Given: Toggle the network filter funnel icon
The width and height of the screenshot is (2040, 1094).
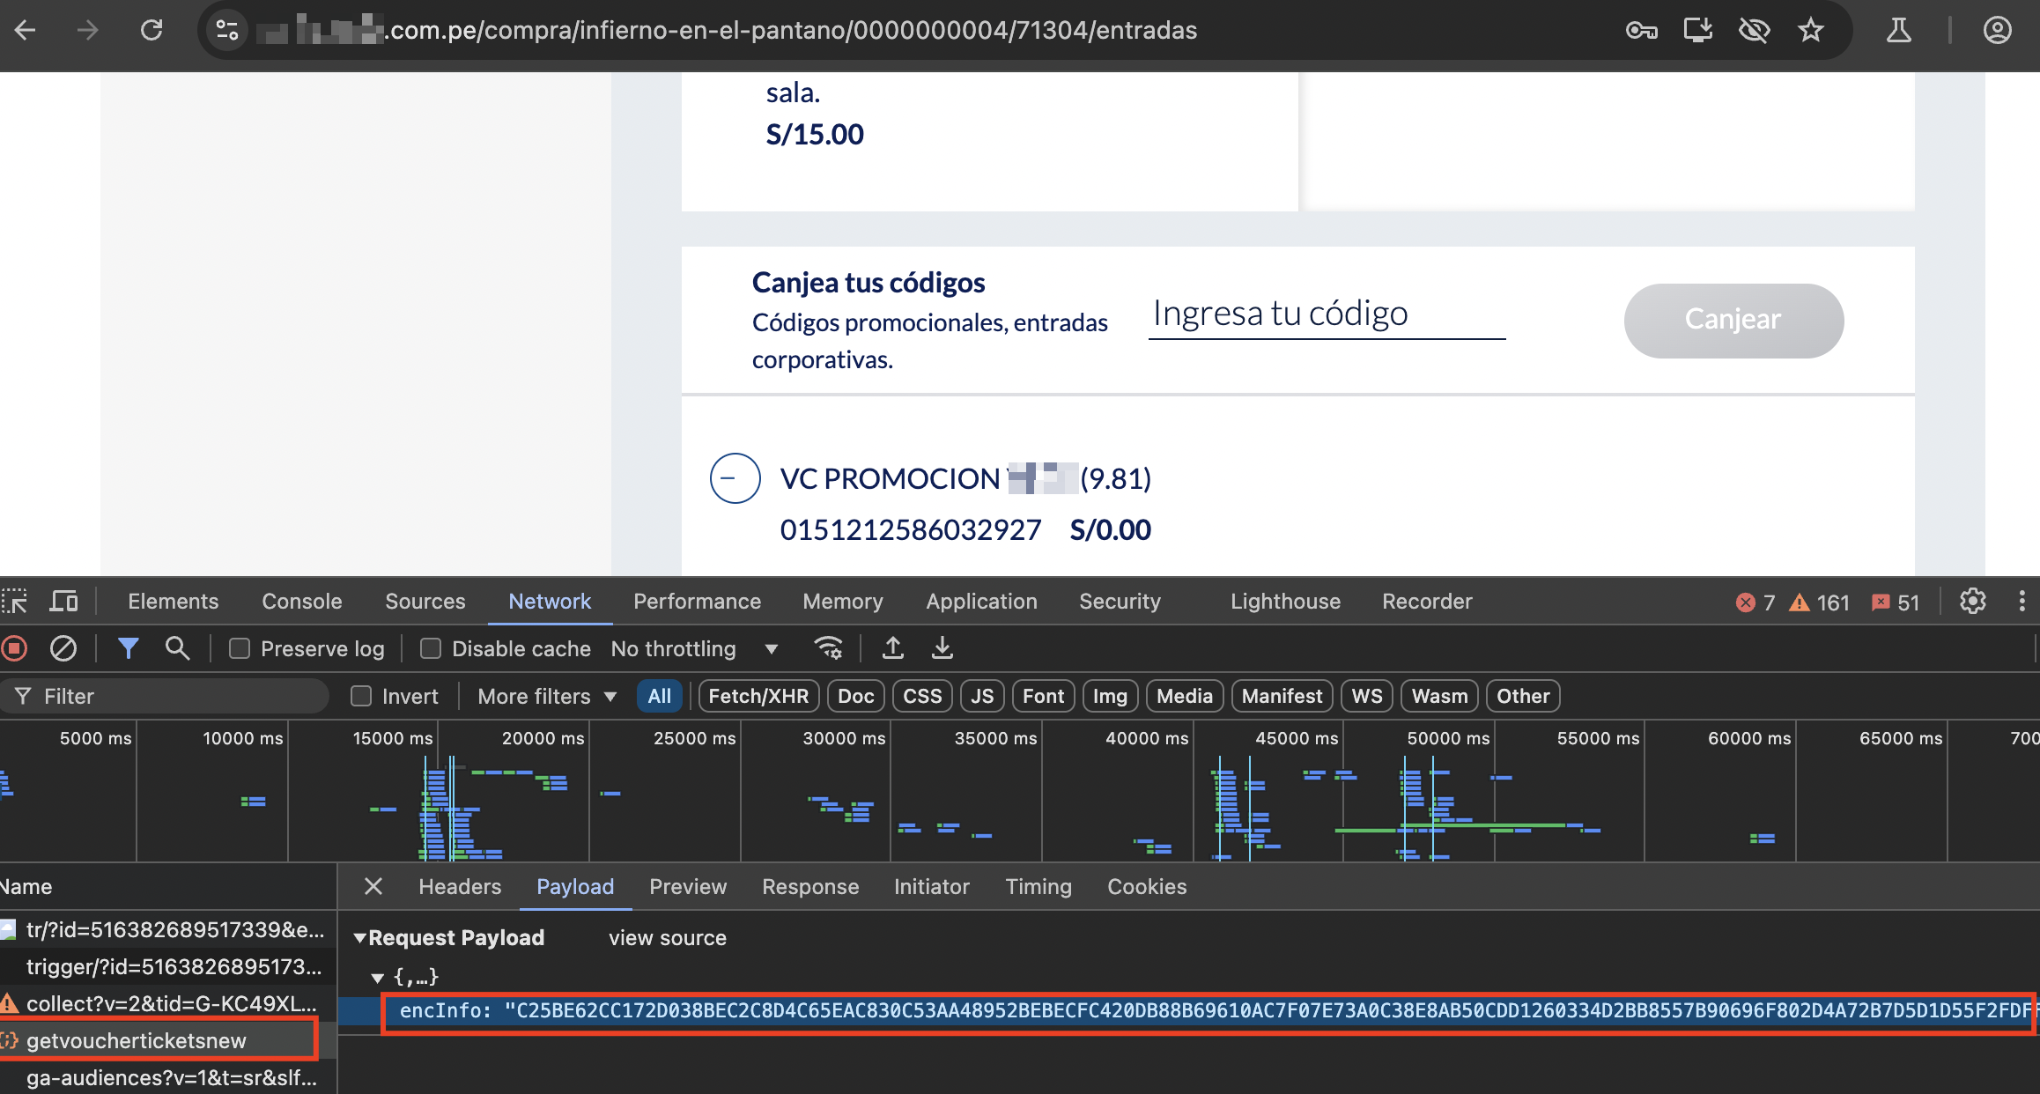Looking at the screenshot, I should pyautogui.click(x=129, y=649).
